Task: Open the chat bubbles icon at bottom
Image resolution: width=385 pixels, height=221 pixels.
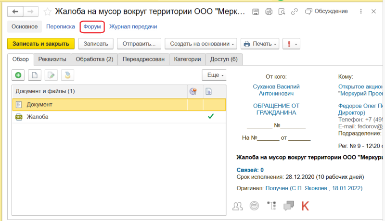Action: click(289, 206)
